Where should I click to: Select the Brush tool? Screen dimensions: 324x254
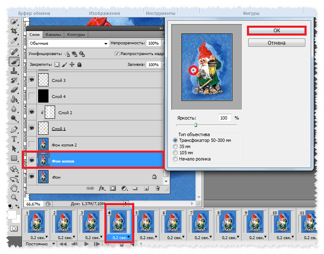tap(14, 61)
